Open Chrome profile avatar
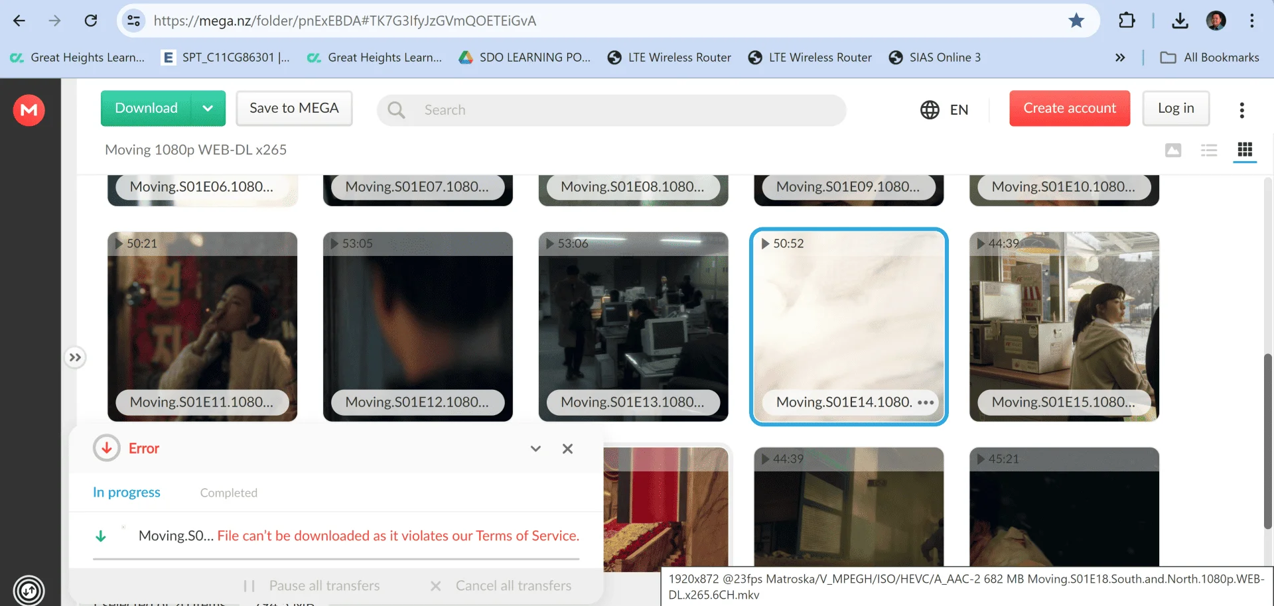This screenshot has width=1274, height=606. 1216,21
